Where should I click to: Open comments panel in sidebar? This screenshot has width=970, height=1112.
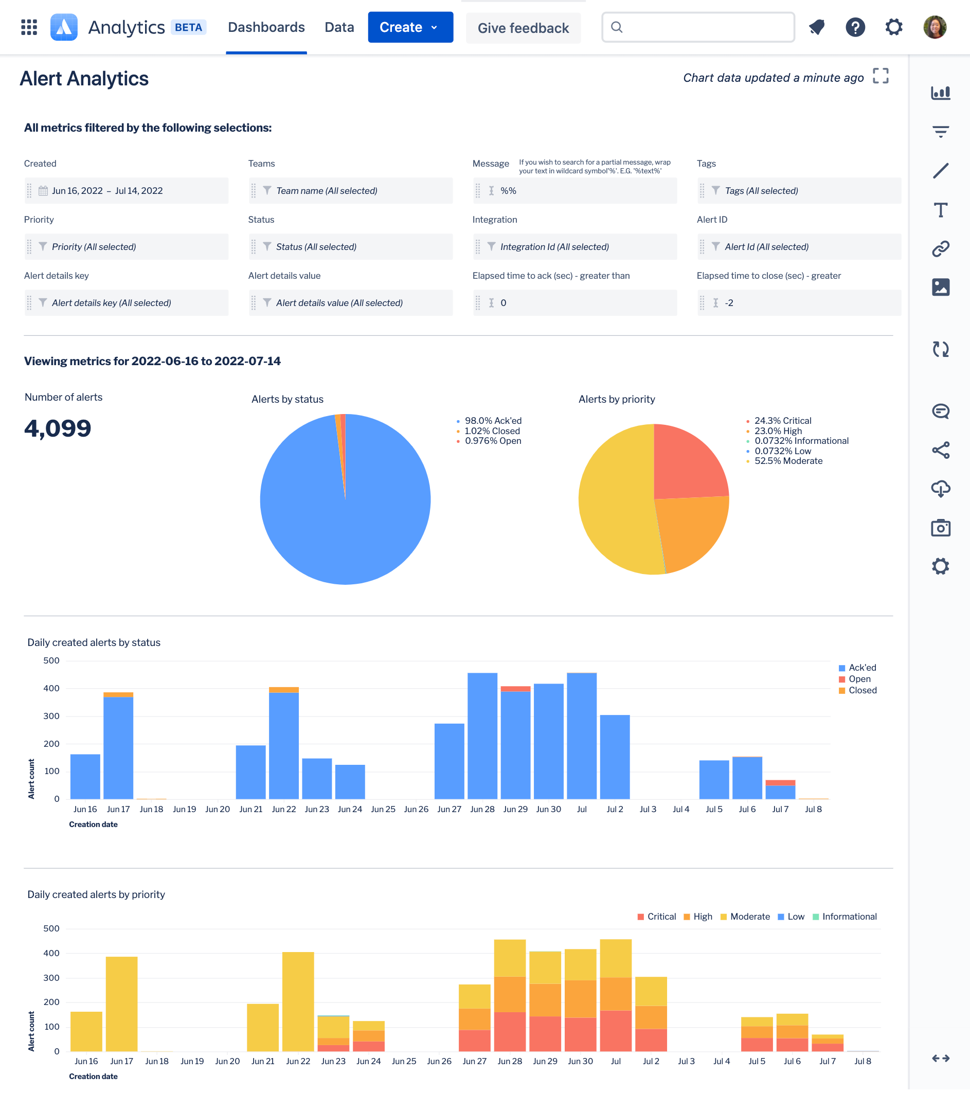coord(941,411)
